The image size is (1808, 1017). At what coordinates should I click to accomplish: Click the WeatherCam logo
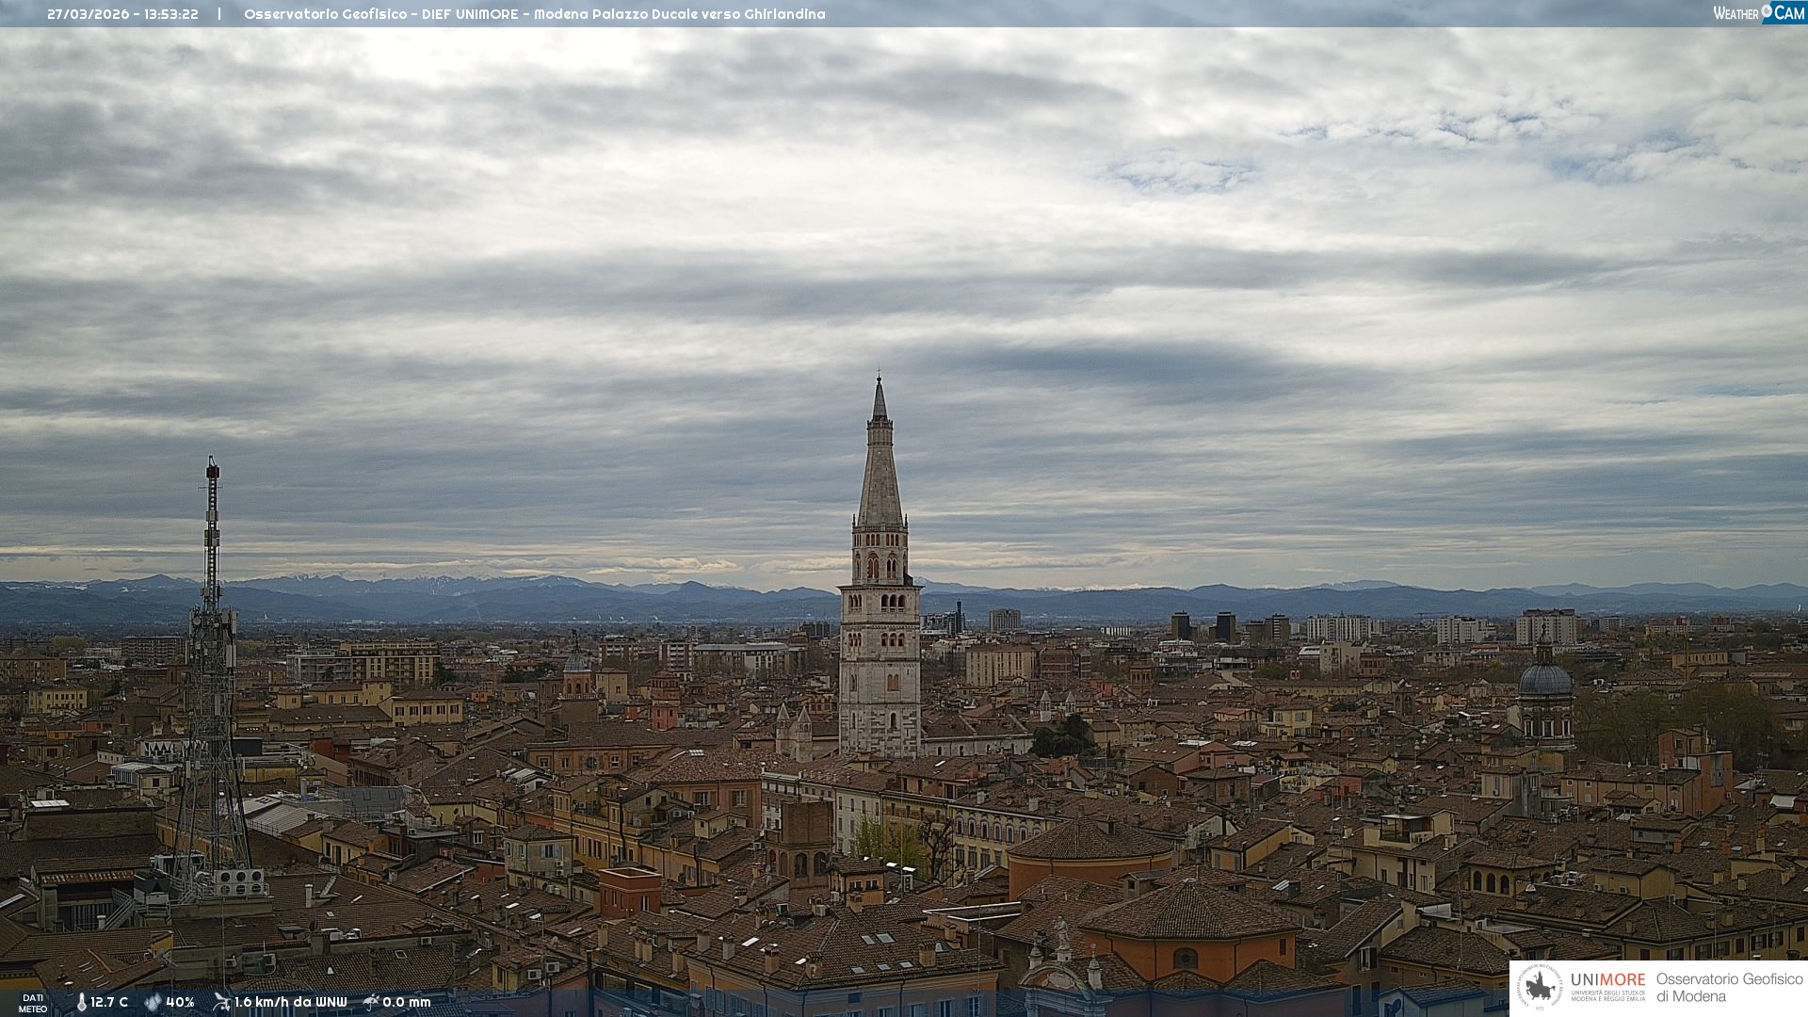pyautogui.click(x=1758, y=13)
